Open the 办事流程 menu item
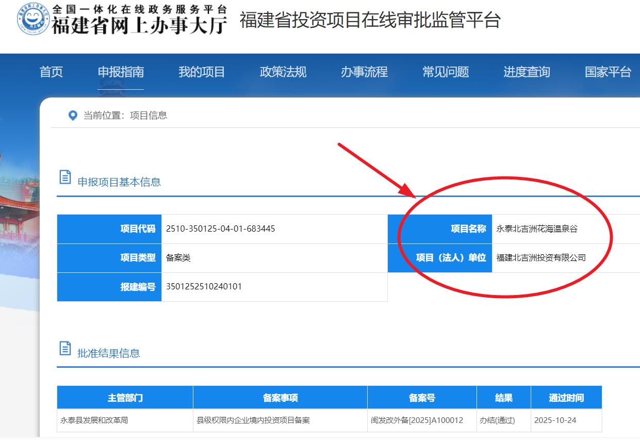This screenshot has width=640, height=440. coord(364,72)
